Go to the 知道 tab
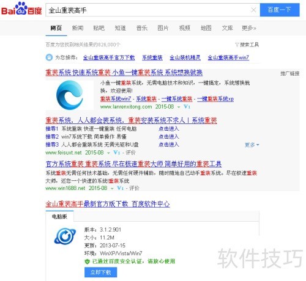The image size is (306, 281). [x=121, y=28]
